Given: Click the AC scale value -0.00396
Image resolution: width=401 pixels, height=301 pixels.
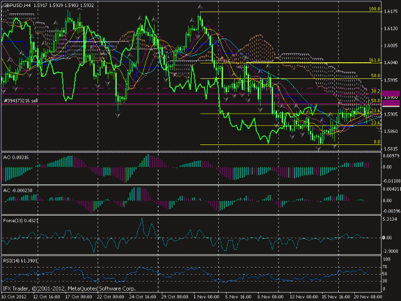Looking at the screenshot, I should pyautogui.click(x=391, y=211).
